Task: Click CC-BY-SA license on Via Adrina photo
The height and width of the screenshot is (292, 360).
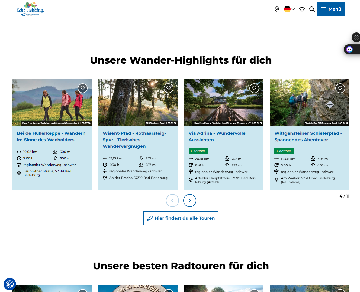Action: [258, 123]
